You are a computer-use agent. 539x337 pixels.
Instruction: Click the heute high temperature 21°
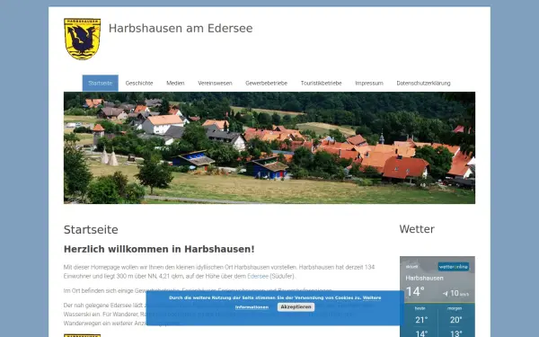pyautogui.click(x=421, y=320)
